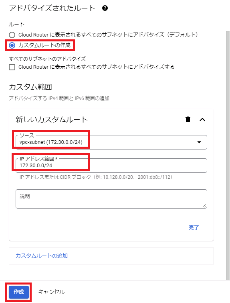Click into the 説明 description text area
This screenshot has width=230, height=303.
click(x=111, y=199)
